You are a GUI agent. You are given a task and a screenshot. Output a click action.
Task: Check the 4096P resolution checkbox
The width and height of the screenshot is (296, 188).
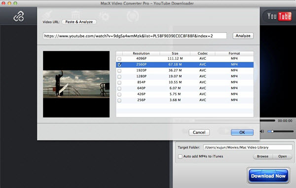[119, 59]
